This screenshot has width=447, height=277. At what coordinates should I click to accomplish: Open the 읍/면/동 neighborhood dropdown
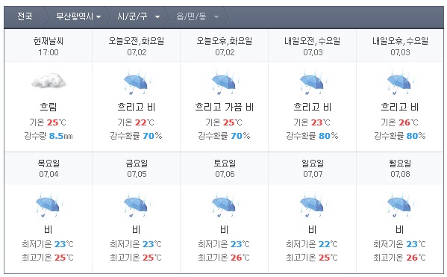(197, 16)
